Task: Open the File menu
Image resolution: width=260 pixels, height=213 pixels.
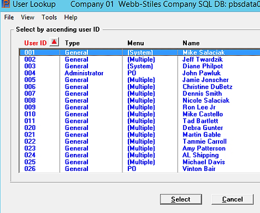Action: click(9, 17)
